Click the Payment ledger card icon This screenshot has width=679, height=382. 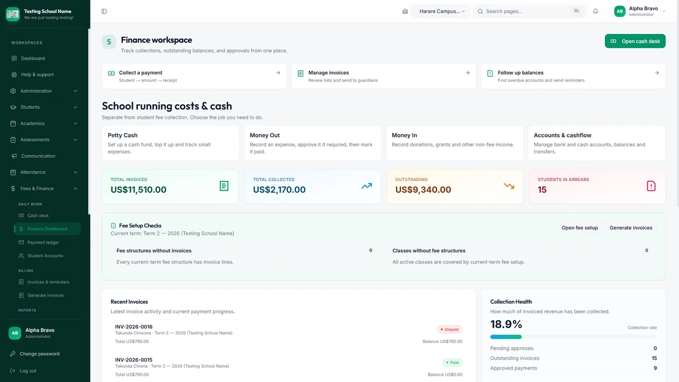coord(22,242)
